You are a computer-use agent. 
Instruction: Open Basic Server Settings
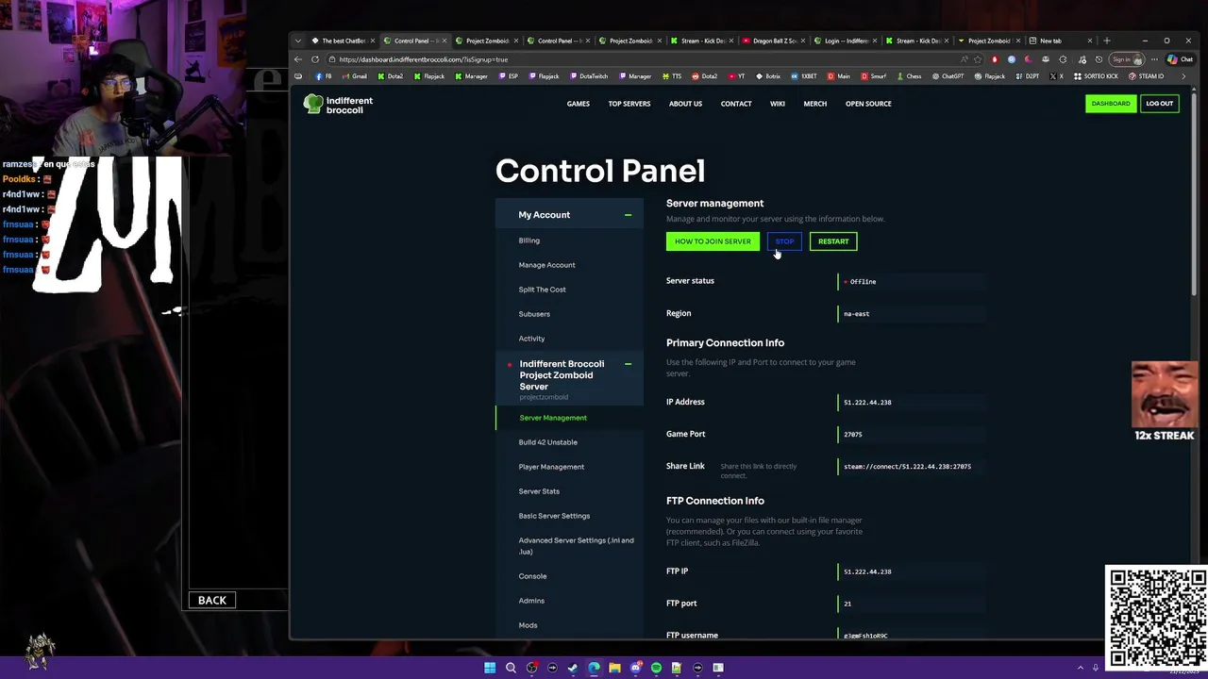[x=554, y=516]
